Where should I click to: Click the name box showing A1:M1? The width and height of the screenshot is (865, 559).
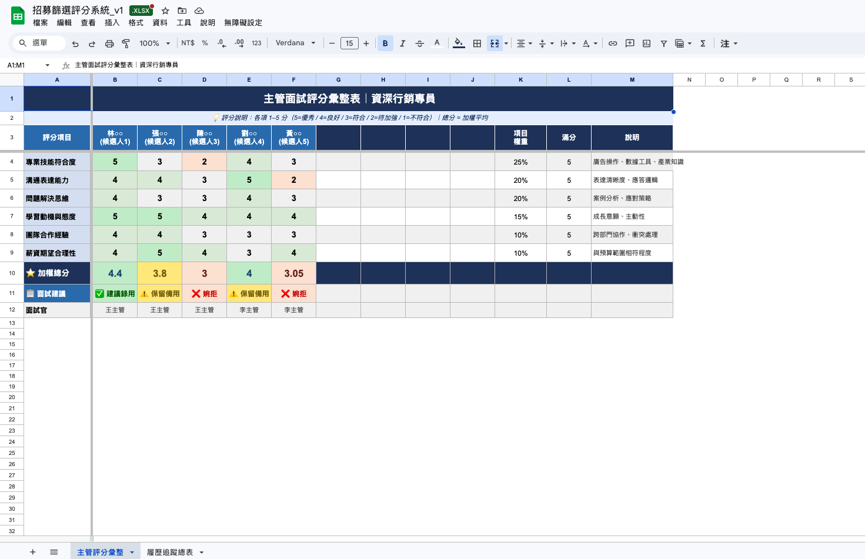[x=24, y=65]
